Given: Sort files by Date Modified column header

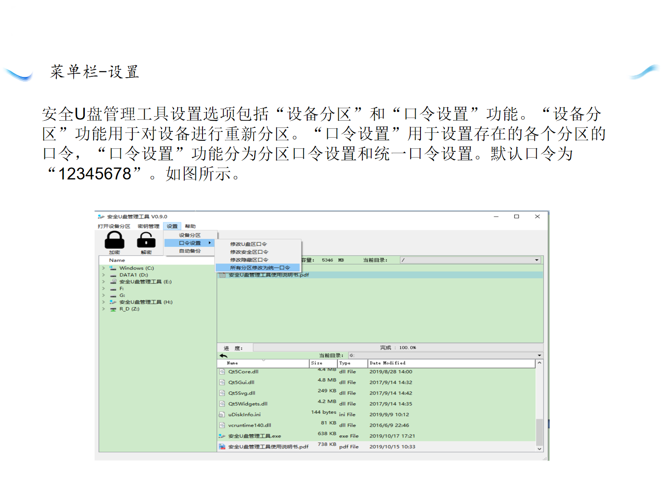Looking at the screenshot, I should tap(451, 363).
